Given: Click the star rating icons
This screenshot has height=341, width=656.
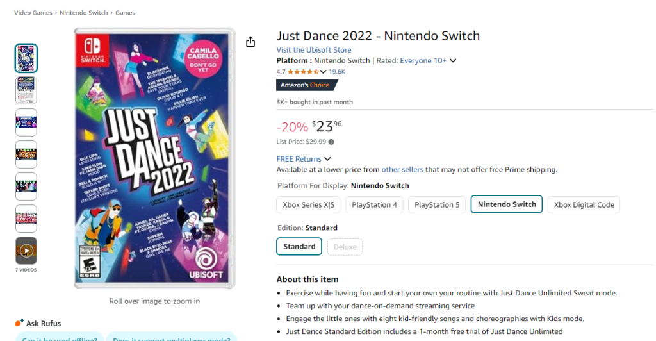Looking at the screenshot, I should (302, 72).
